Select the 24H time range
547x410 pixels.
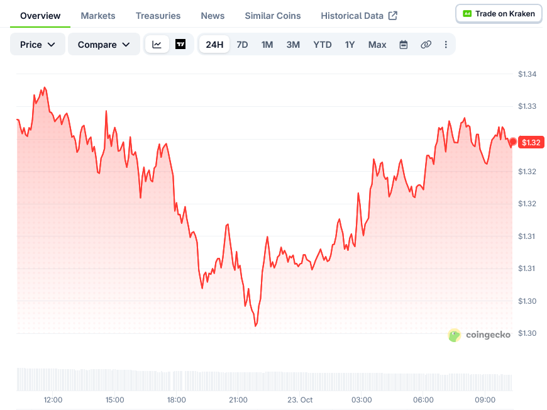[x=214, y=45]
